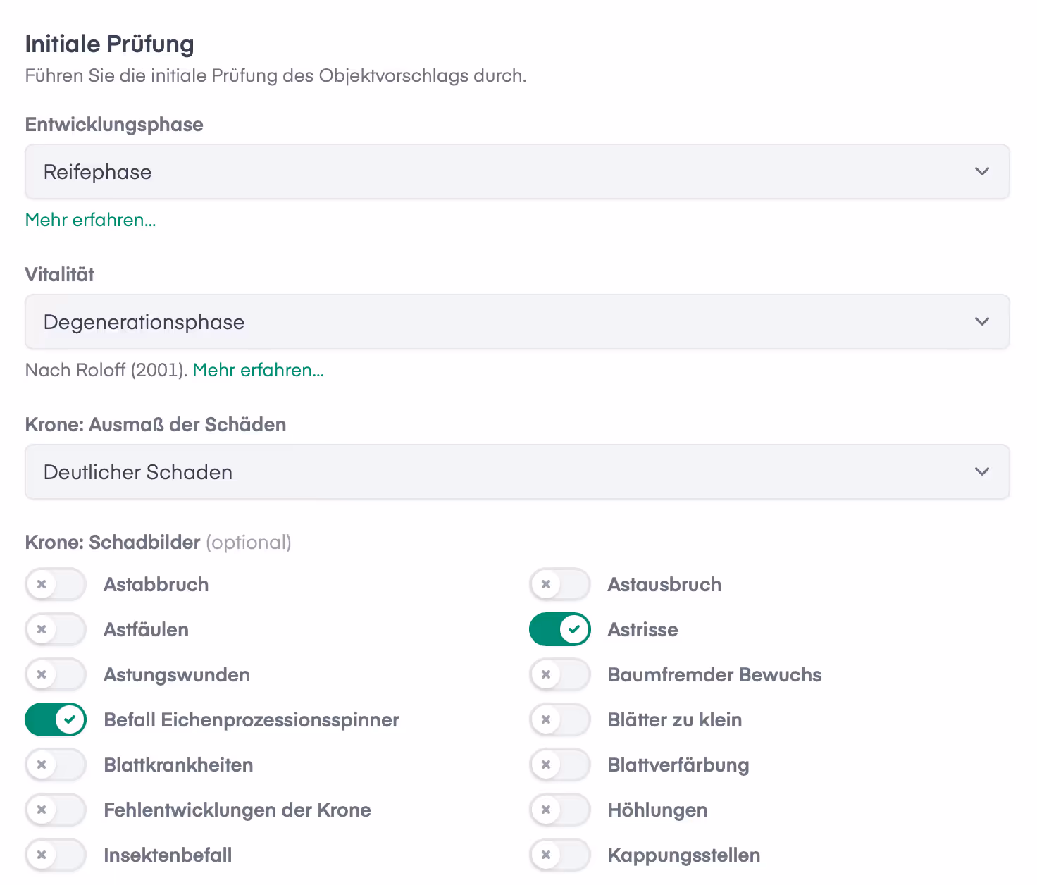
Task: Switch on the Höhlungen toggle
Action: point(560,810)
